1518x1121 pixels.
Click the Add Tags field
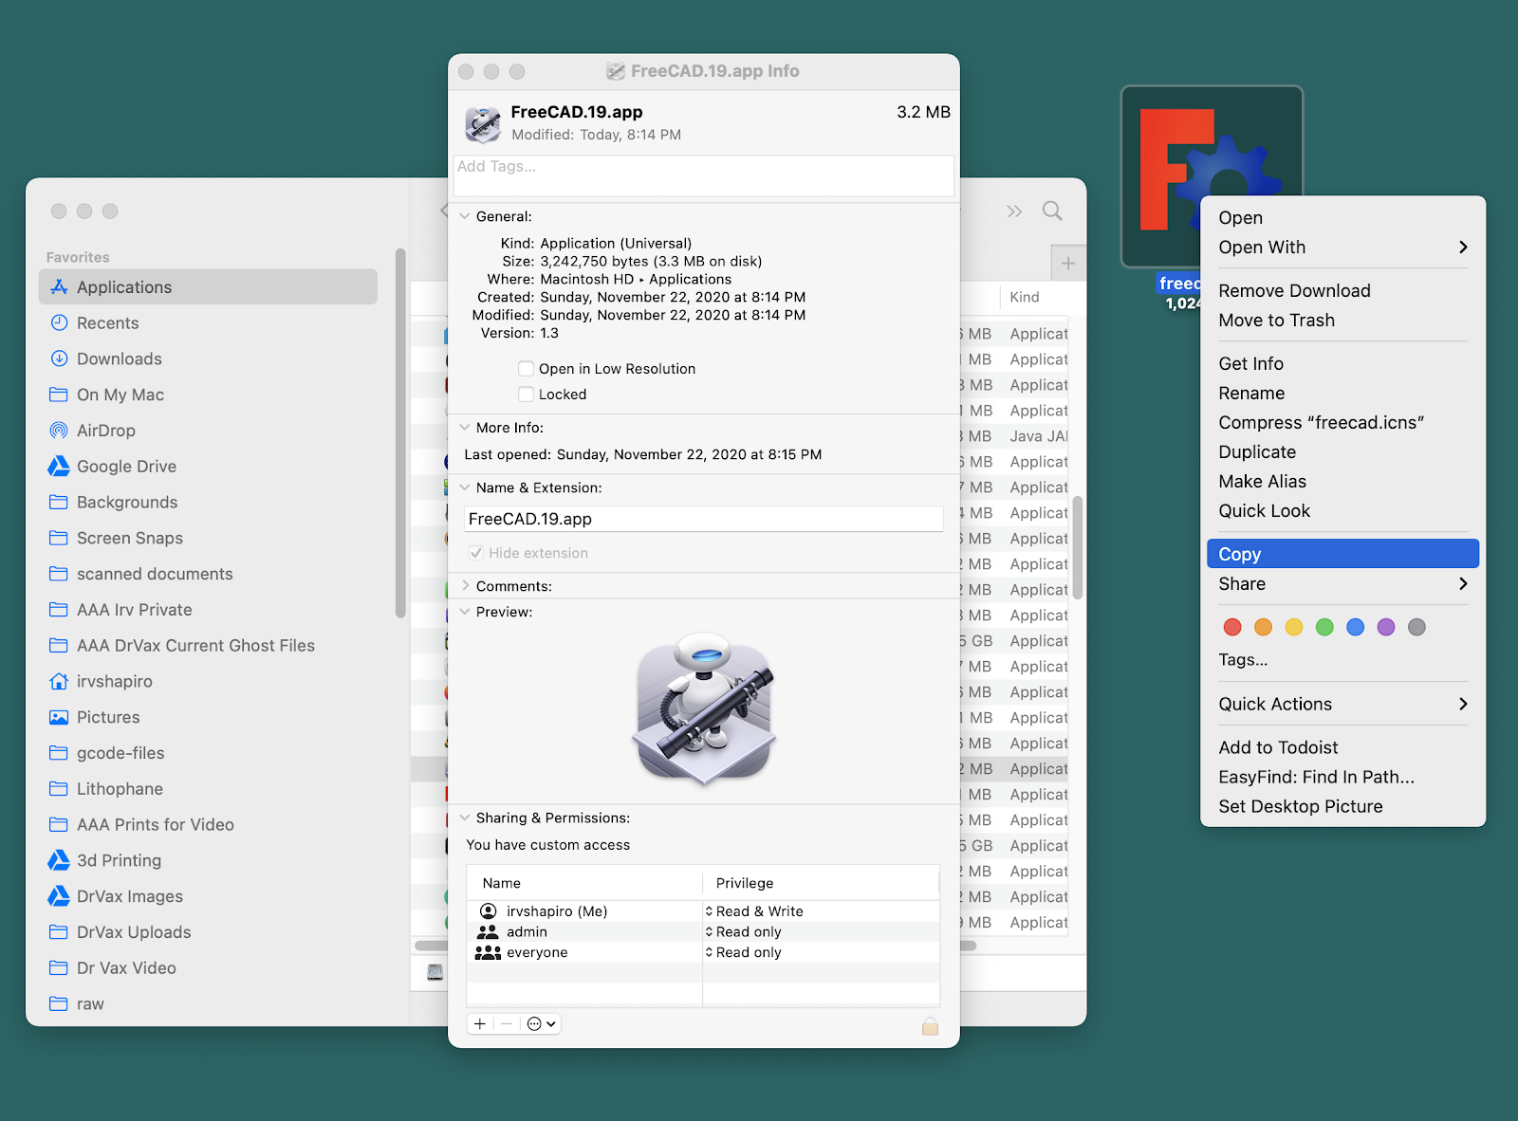(x=704, y=175)
